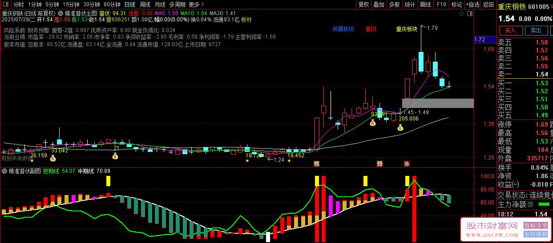Screen dimensions: 553x243
Task: Click the money bag icon below 21
Action: coord(115,156)
